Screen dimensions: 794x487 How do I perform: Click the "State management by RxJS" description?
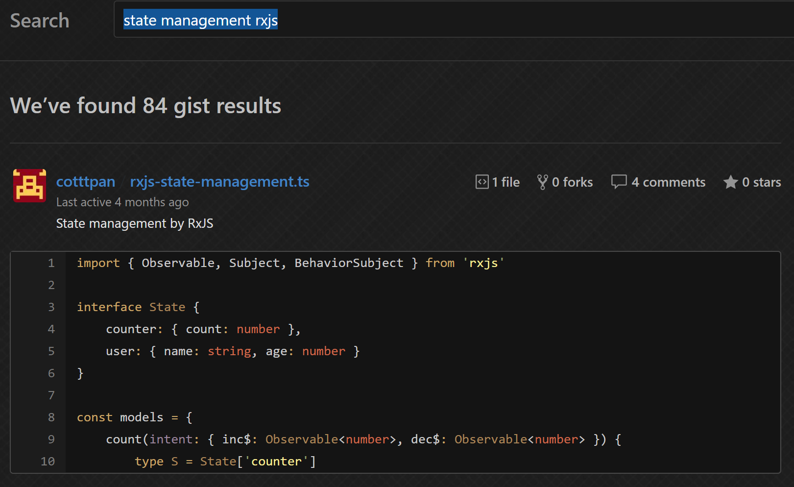coord(135,223)
